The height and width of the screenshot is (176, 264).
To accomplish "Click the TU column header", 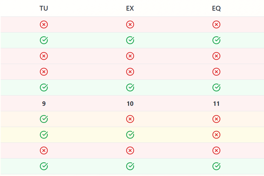I will (x=44, y=9).
